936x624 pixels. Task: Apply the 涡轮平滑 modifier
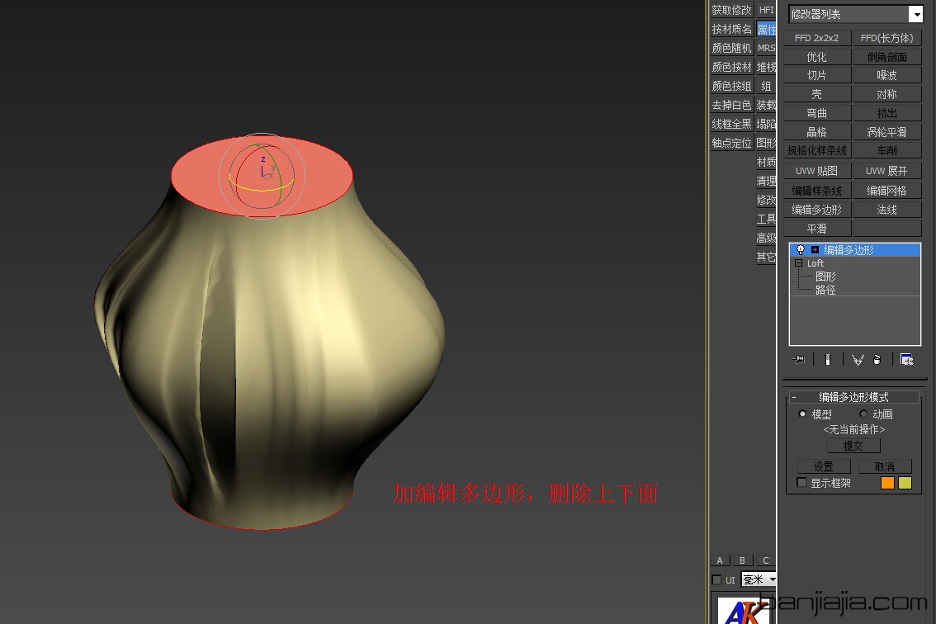[x=887, y=132]
